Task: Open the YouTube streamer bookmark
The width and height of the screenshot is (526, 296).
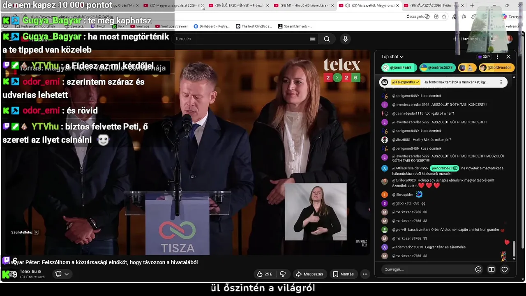Action: point(171,26)
